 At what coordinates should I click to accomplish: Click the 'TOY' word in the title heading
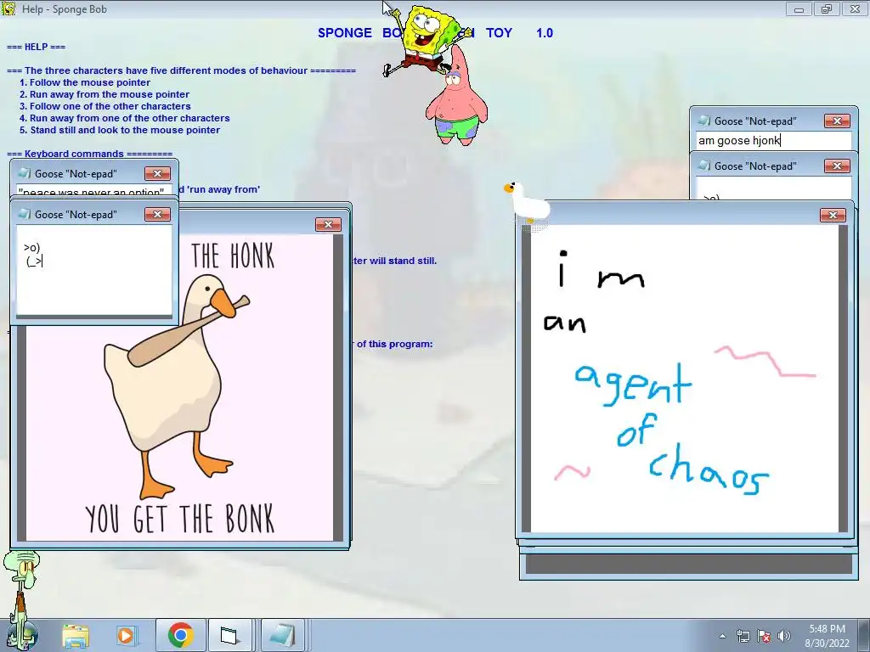tap(499, 33)
